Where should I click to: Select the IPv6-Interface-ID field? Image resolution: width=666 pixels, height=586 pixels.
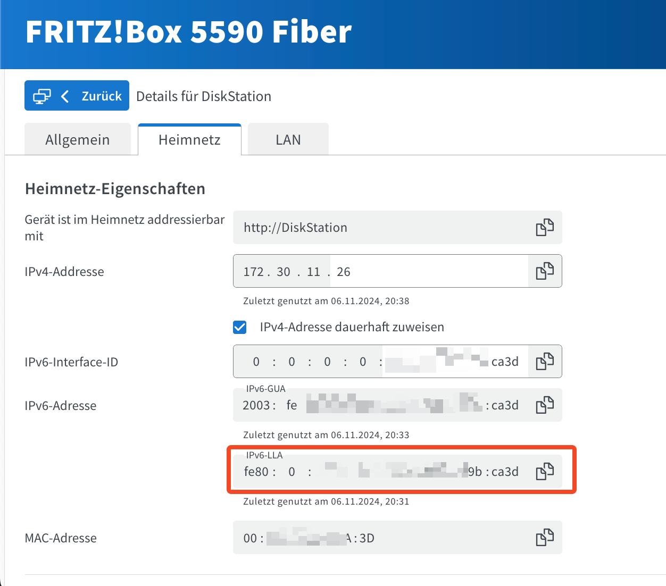tap(372, 361)
